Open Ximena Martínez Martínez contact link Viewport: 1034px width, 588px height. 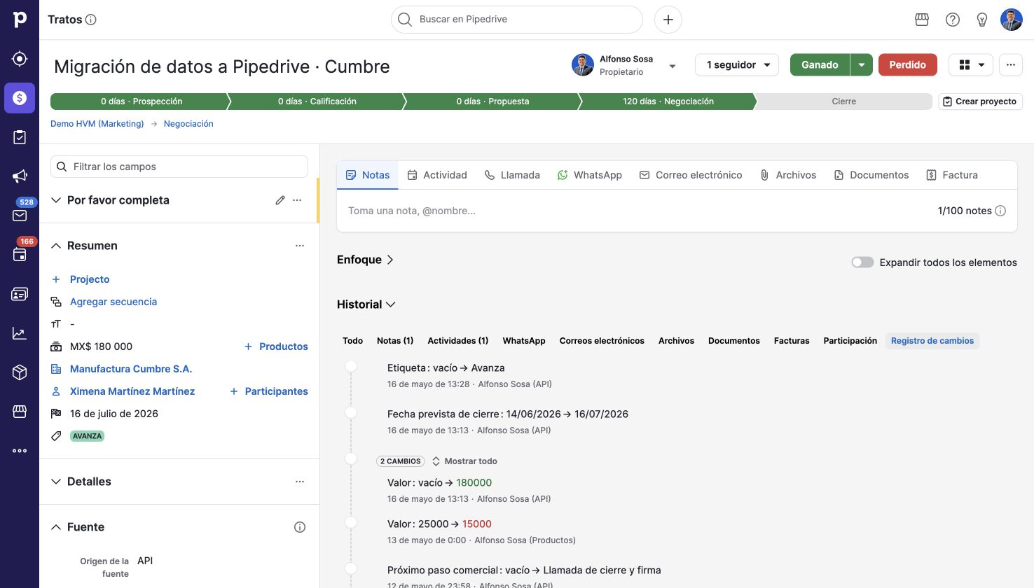[132, 391]
